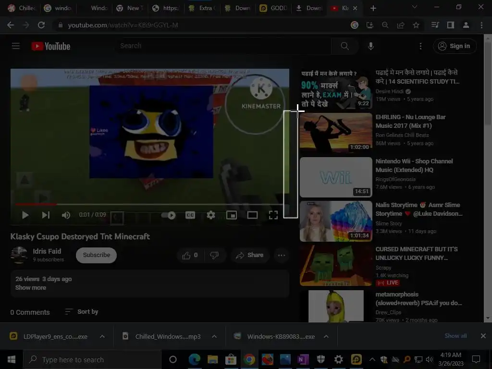This screenshot has height=369, width=492.
Task: Focus the YouTube Search field
Action: pos(224,46)
